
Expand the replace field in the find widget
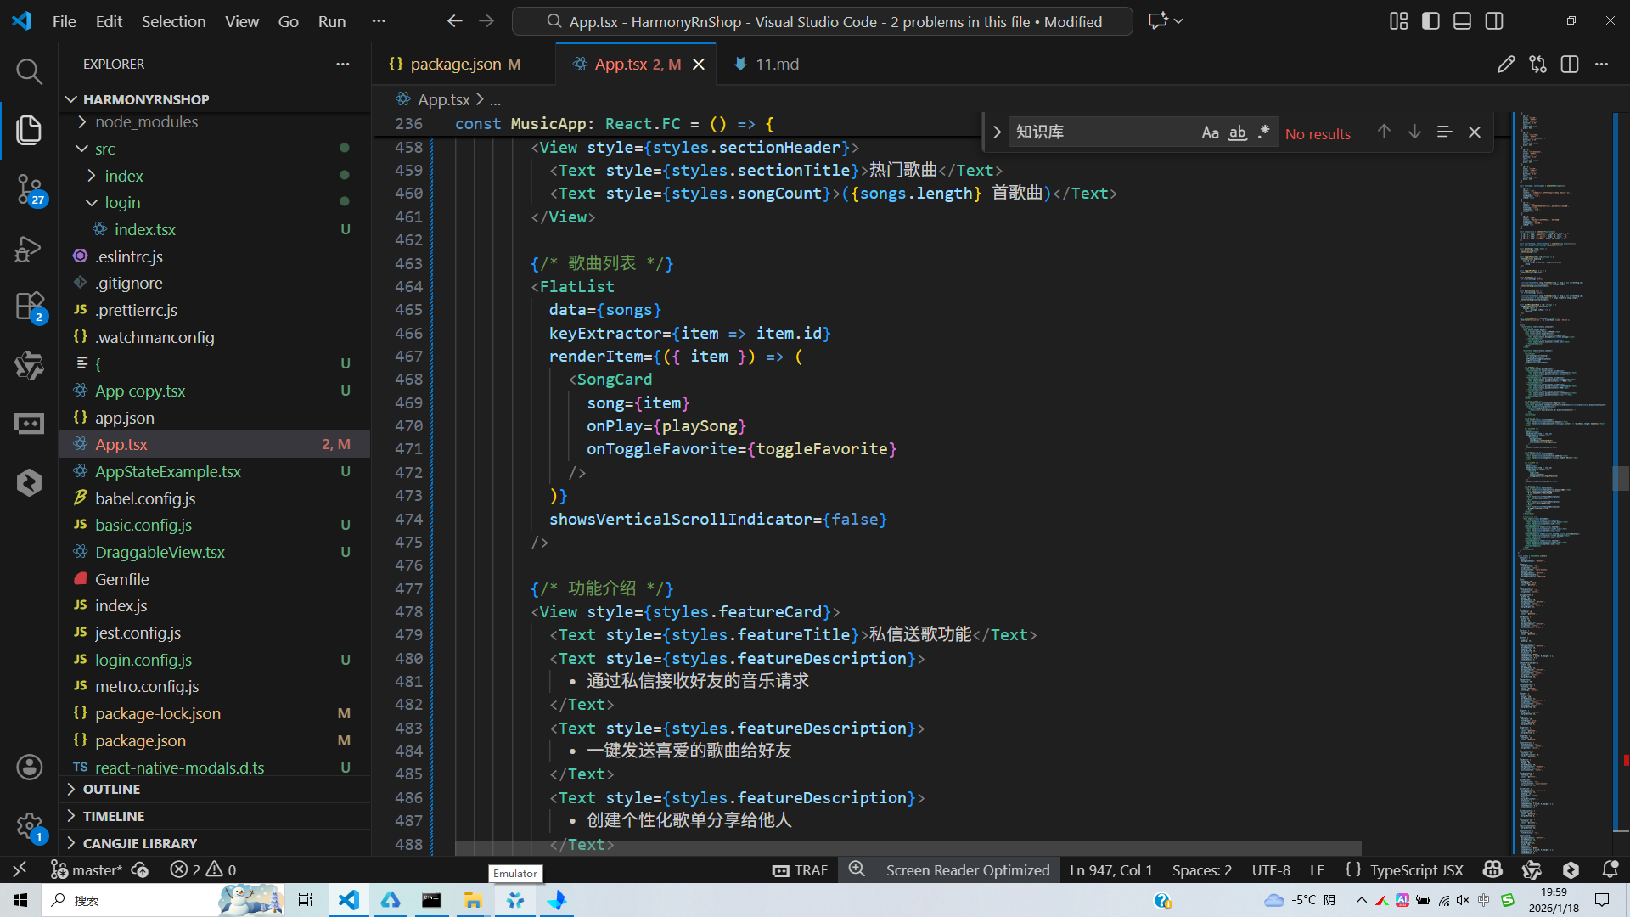(x=997, y=132)
